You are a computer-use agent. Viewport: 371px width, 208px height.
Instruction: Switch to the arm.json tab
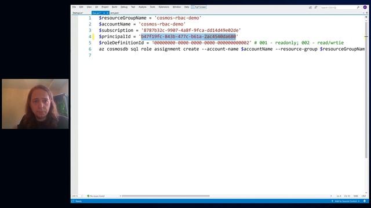(115, 13)
